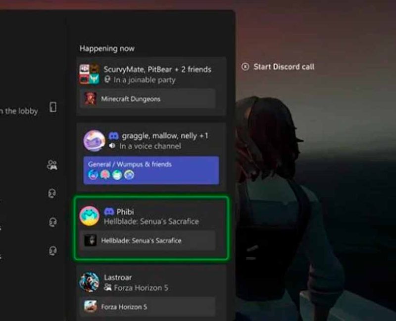Select Start Discord call

coord(278,67)
